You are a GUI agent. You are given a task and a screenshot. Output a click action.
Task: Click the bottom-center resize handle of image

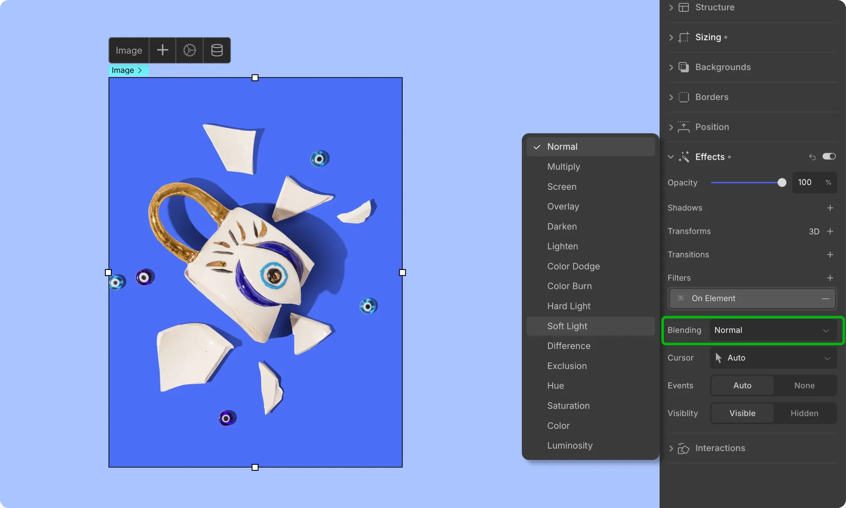click(255, 467)
